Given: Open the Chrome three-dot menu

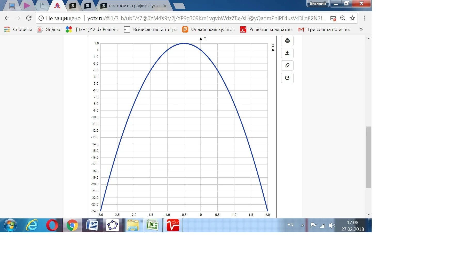Looking at the screenshot, I should [365, 18].
